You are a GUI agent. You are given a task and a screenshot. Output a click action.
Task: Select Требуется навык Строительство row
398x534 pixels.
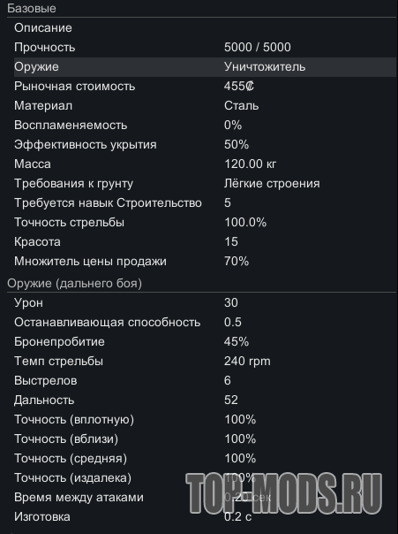(x=205, y=203)
